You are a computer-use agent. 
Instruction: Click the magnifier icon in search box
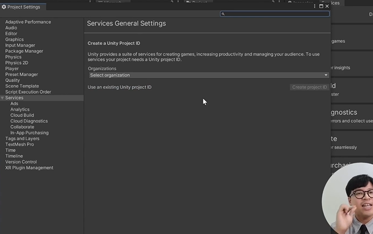223,14
